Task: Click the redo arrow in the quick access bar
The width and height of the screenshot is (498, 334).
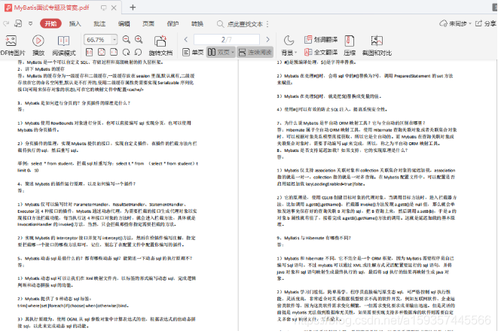Action: (x=6, y=23)
